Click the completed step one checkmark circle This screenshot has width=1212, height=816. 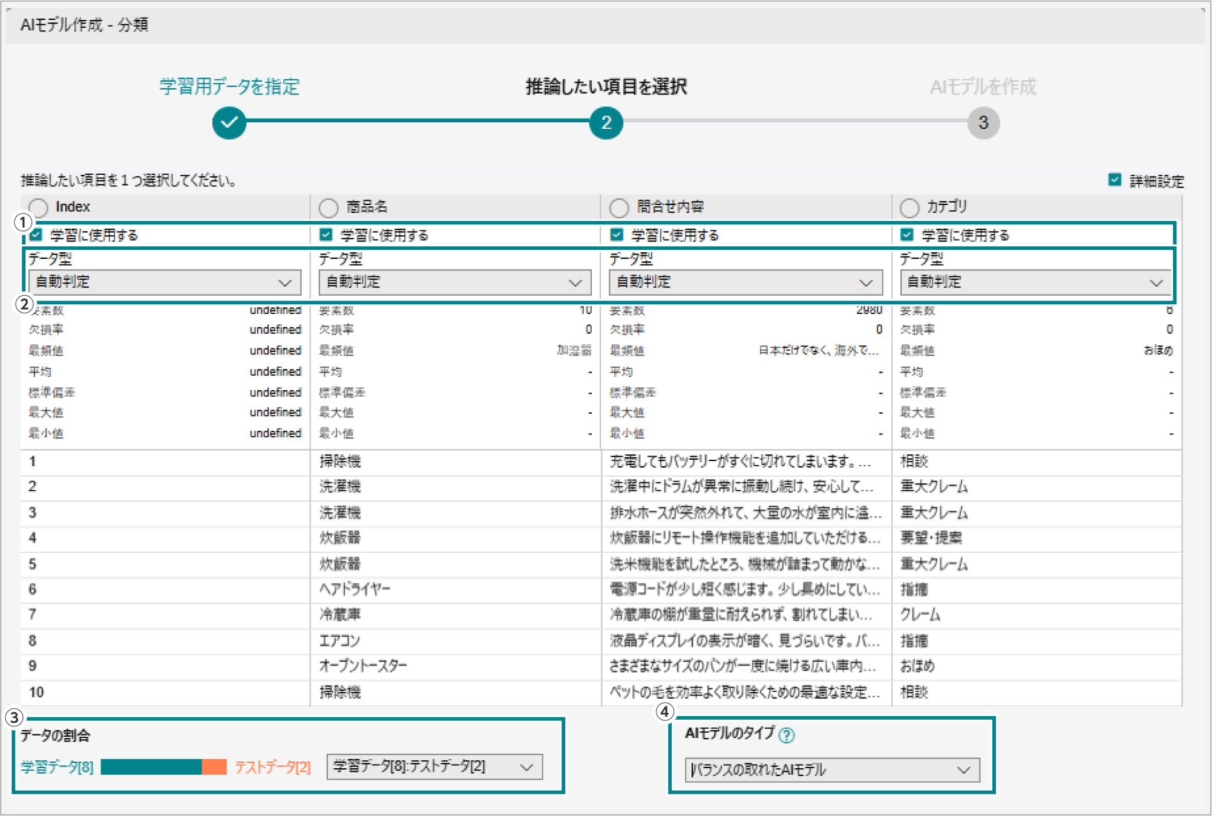point(229,123)
